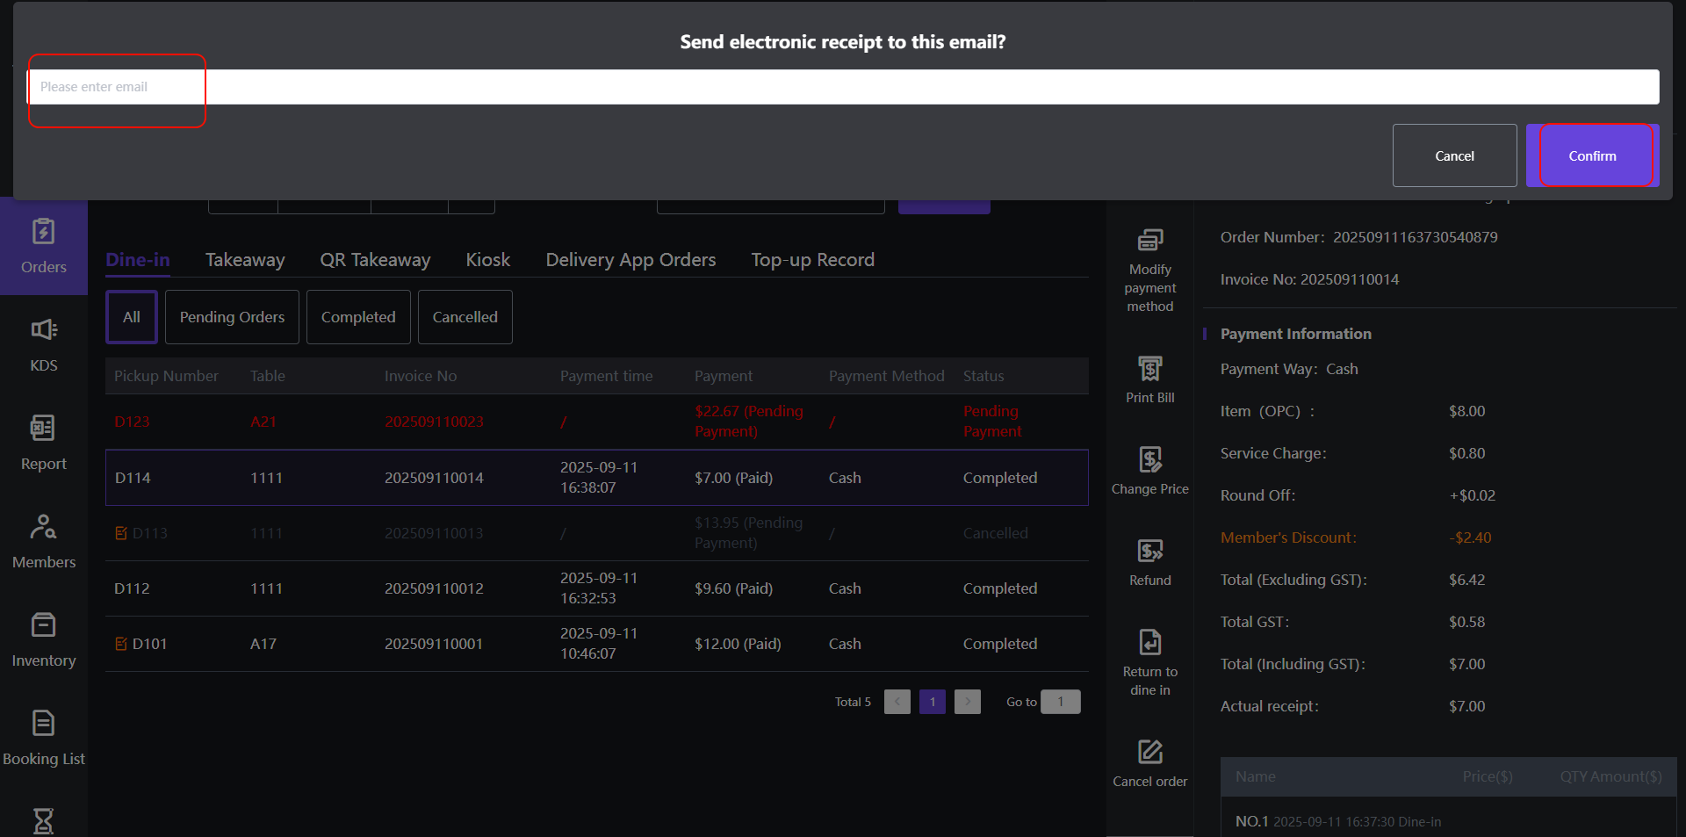Switch to the Takeaway tab

point(245,260)
